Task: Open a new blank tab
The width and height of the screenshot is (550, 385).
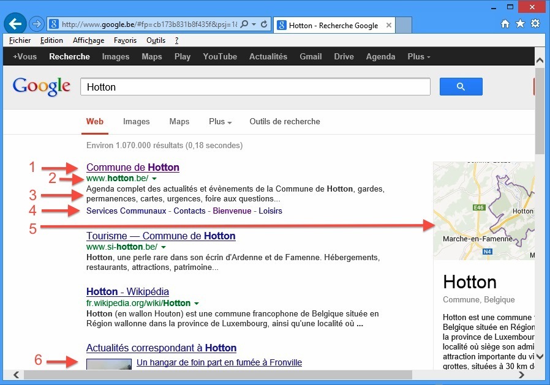Action: tap(404, 25)
